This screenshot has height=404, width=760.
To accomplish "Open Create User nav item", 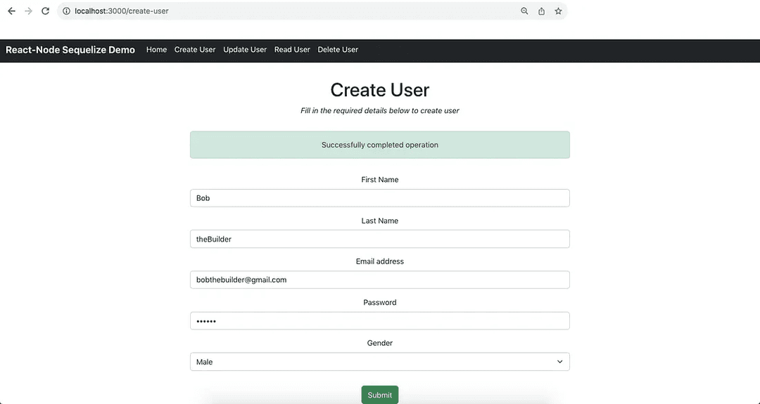I will point(195,50).
